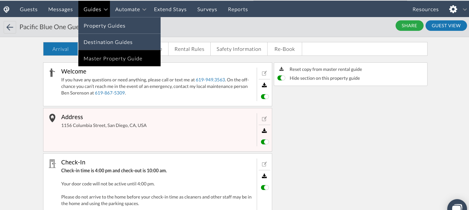Click the back arrow near Pacific Blue One

click(10, 27)
